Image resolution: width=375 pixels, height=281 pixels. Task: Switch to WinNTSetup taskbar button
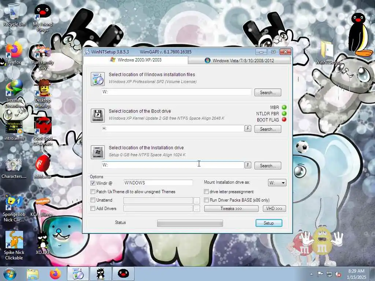[78, 274]
